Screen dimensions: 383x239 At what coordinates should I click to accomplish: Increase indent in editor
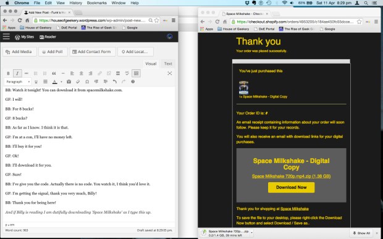105,82
